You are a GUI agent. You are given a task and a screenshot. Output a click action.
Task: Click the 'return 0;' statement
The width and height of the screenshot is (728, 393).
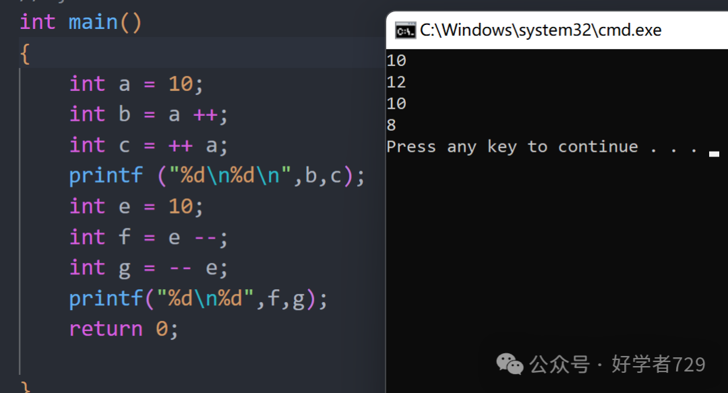(x=123, y=329)
